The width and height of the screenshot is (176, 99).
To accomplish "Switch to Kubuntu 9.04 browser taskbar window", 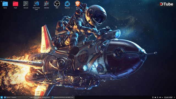I will click(x=63, y=97).
